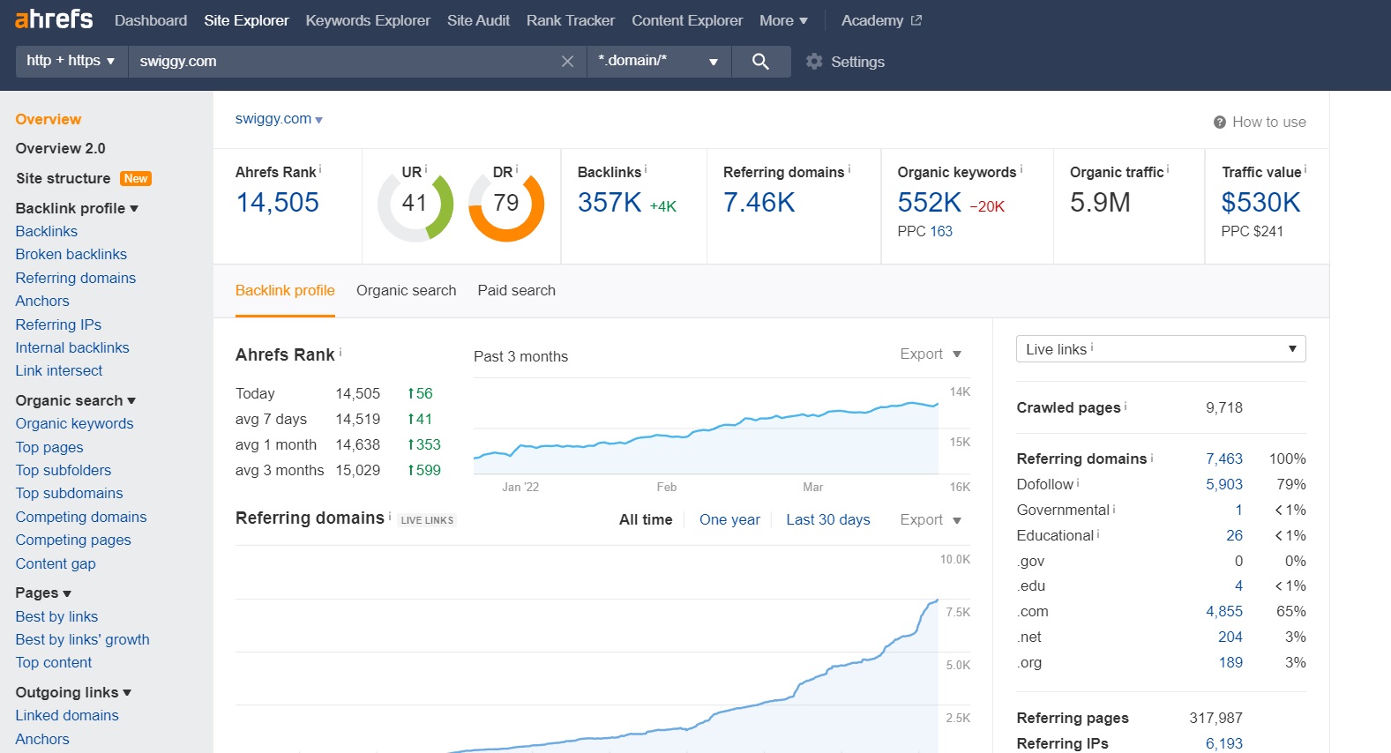
Task: Click the 26 Educational domains count
Action: (x=1234, y=535)
